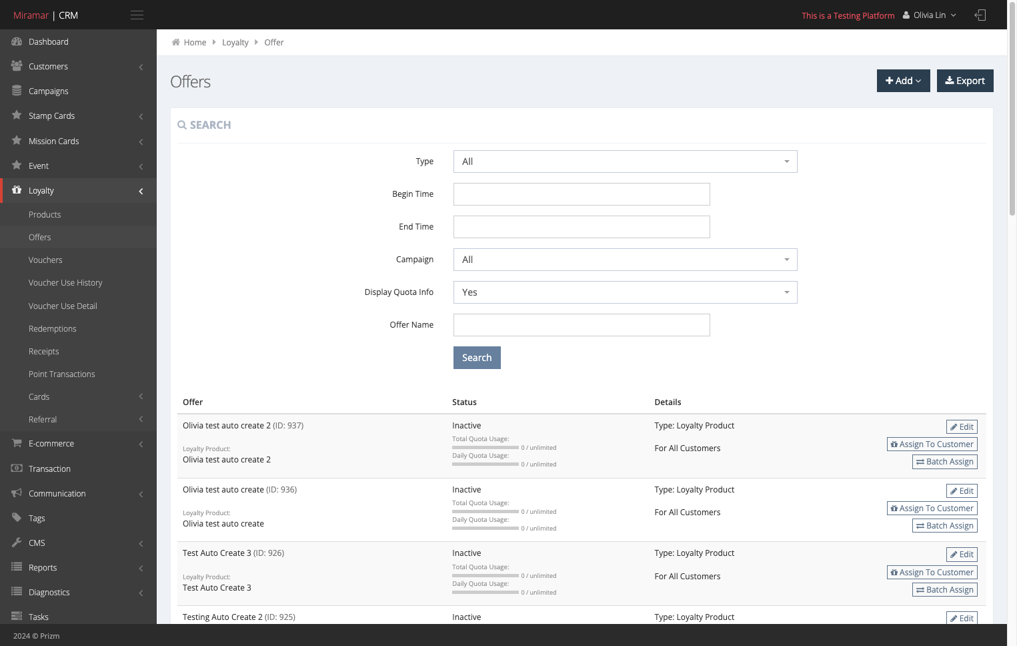Click the Diagnostics list icon
Screen dimensions: 1017x646
point(17,592)
